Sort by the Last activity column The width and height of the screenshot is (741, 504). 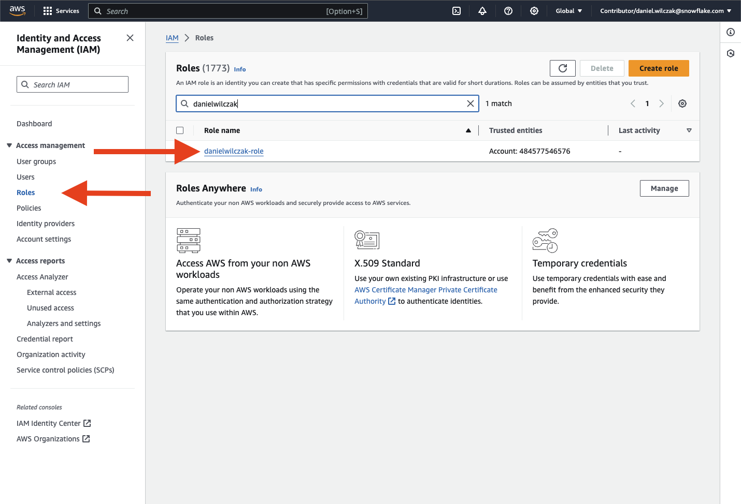coord(639,130)
